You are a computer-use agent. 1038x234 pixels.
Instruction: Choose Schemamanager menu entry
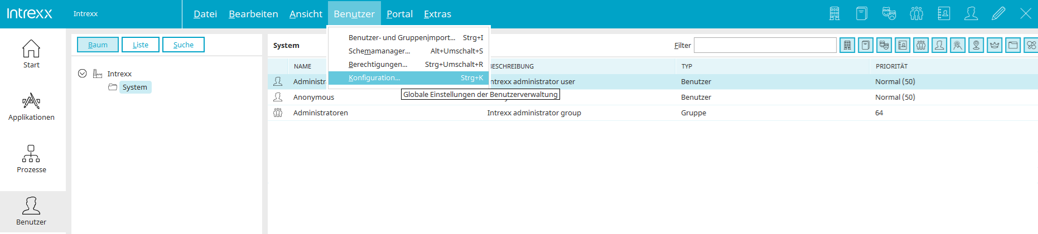pos(408,51)
